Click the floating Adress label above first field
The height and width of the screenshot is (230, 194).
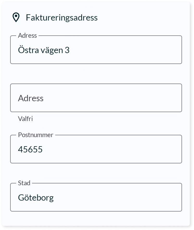27,35
